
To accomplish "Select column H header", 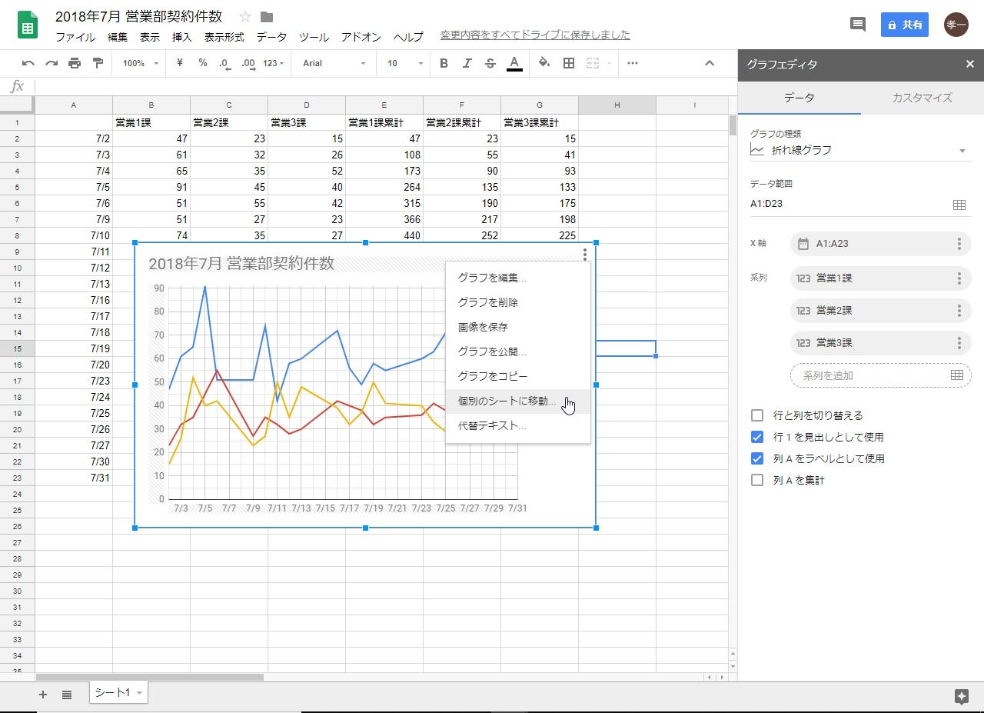I will [617, 105].
